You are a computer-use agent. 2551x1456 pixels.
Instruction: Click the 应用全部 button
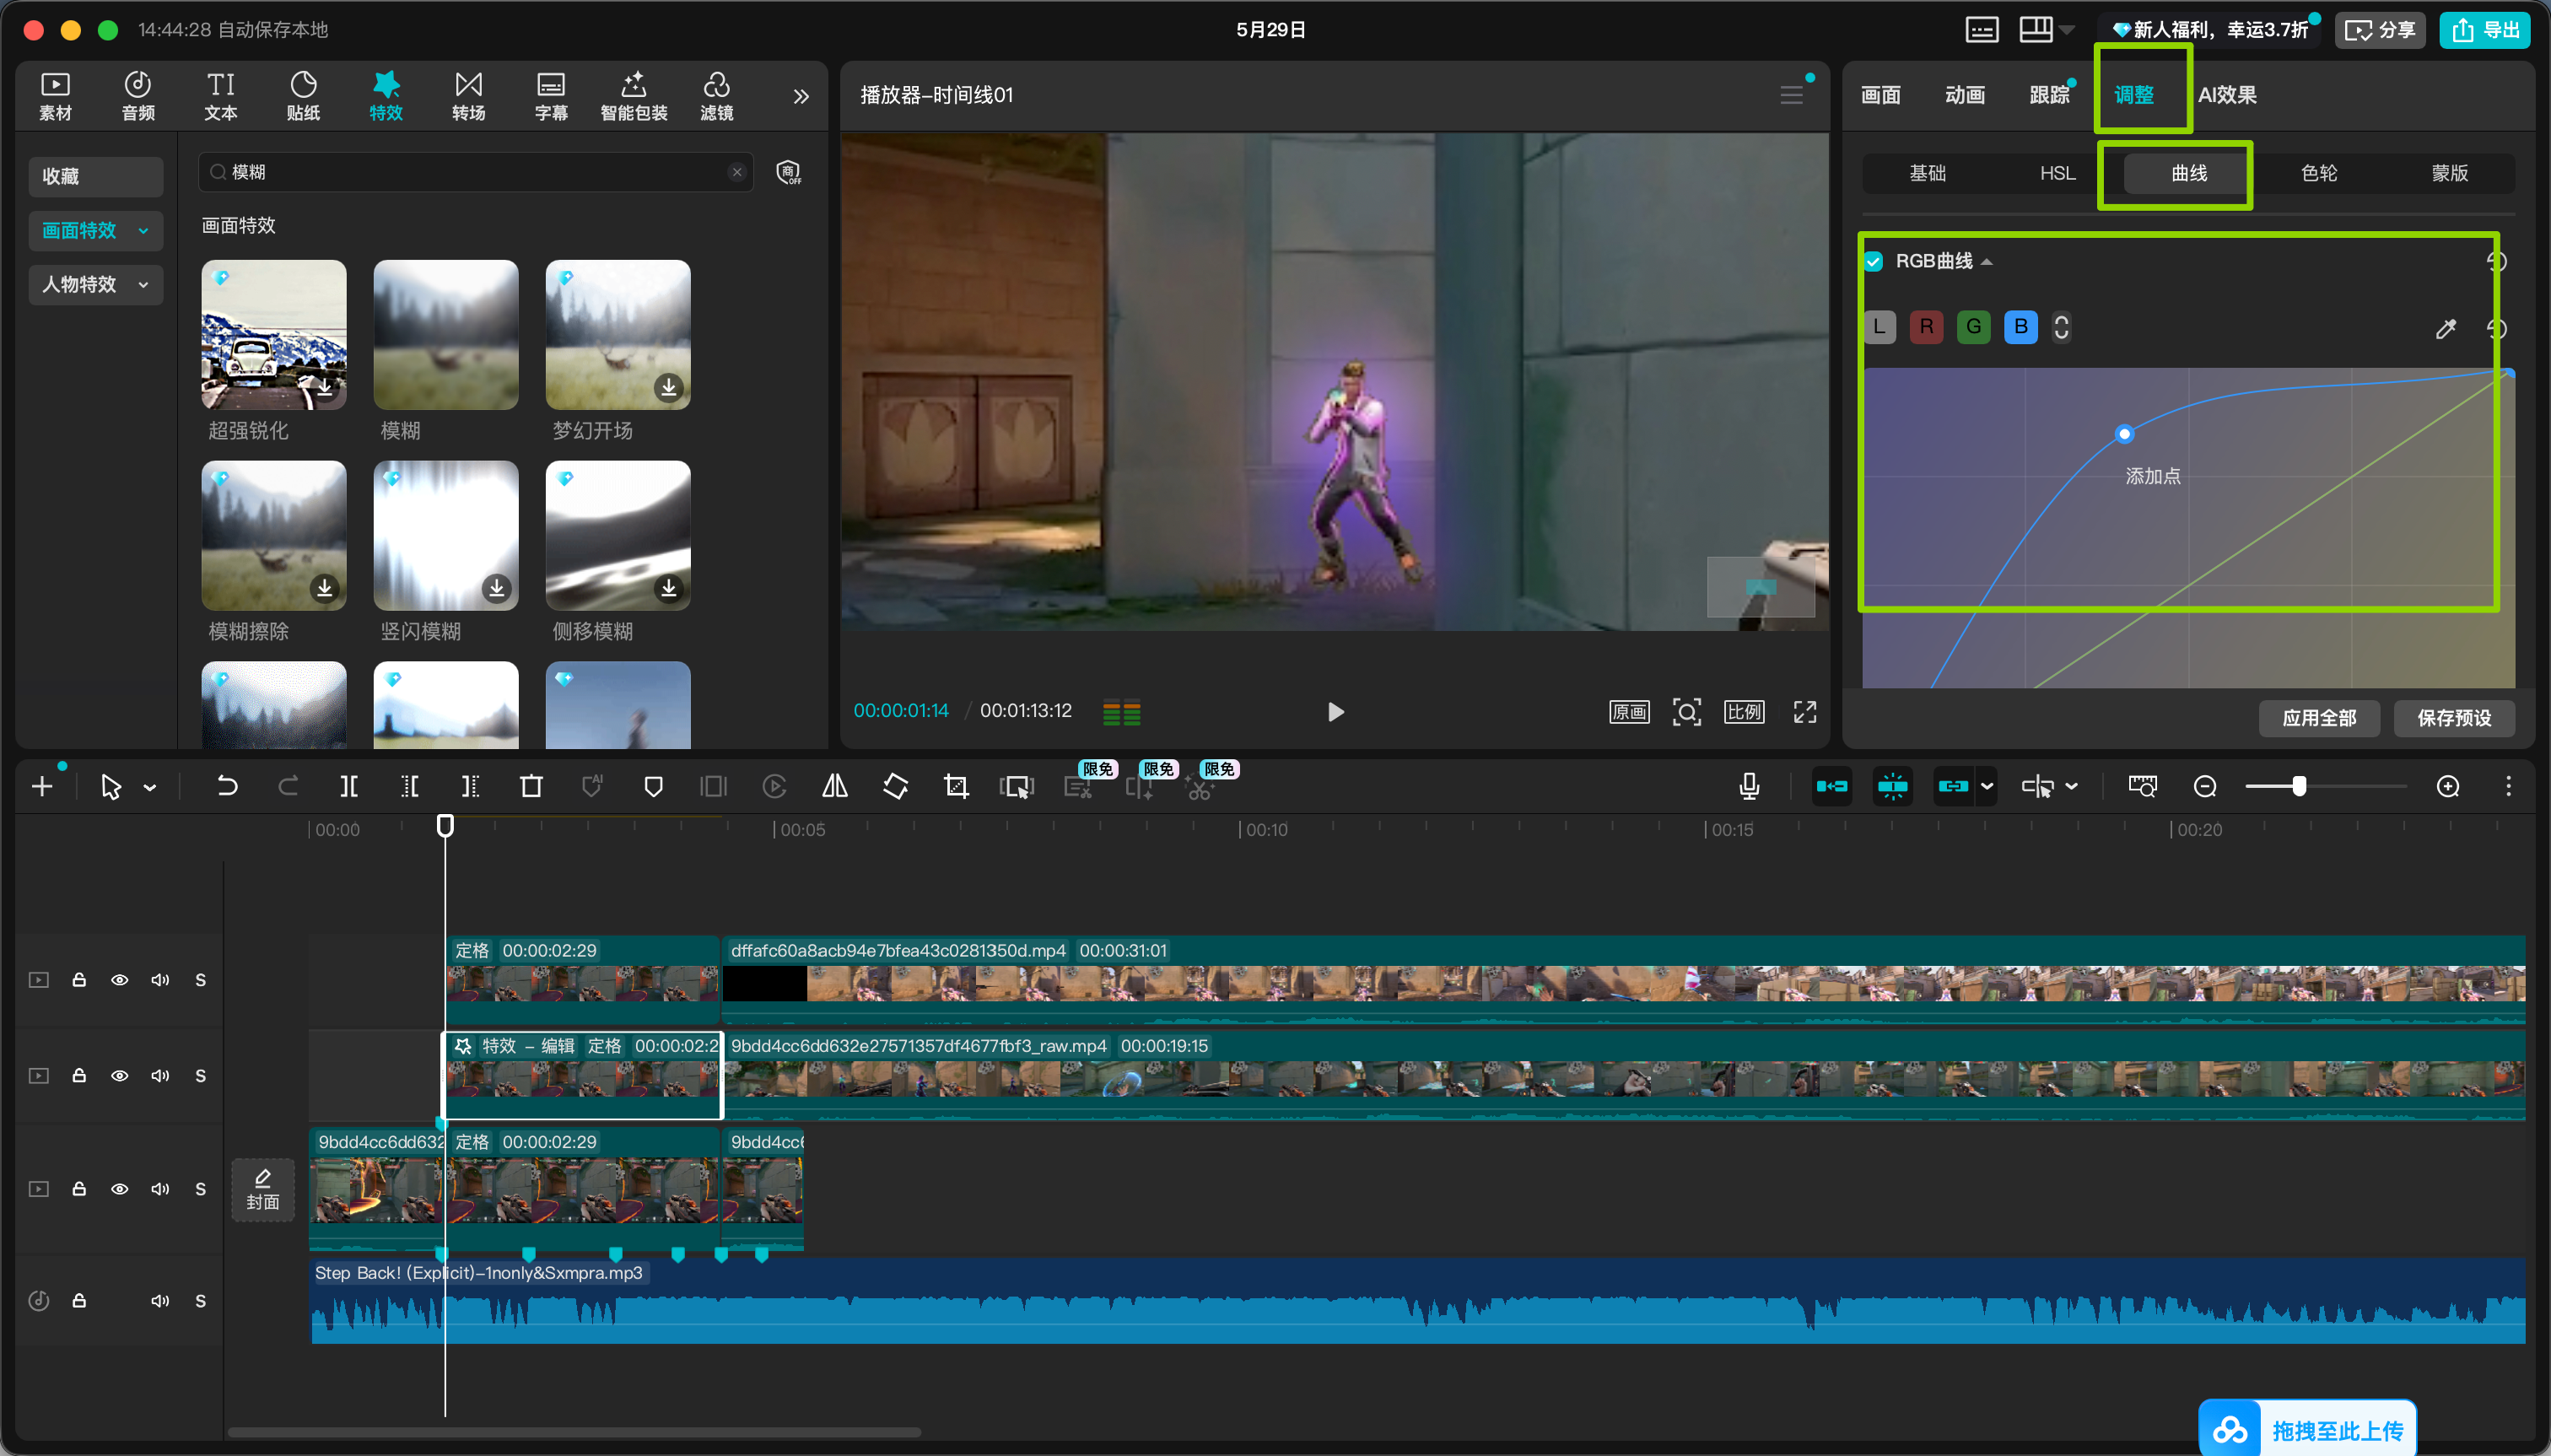pos(2319,718)
